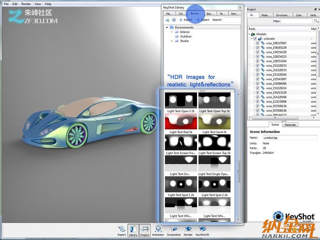320x240 pixels.
Task: Select the Light Tent Red 2k thumbnail
Action: [181, 121]
